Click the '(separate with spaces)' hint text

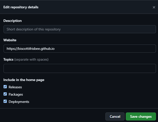click(31, 60)
